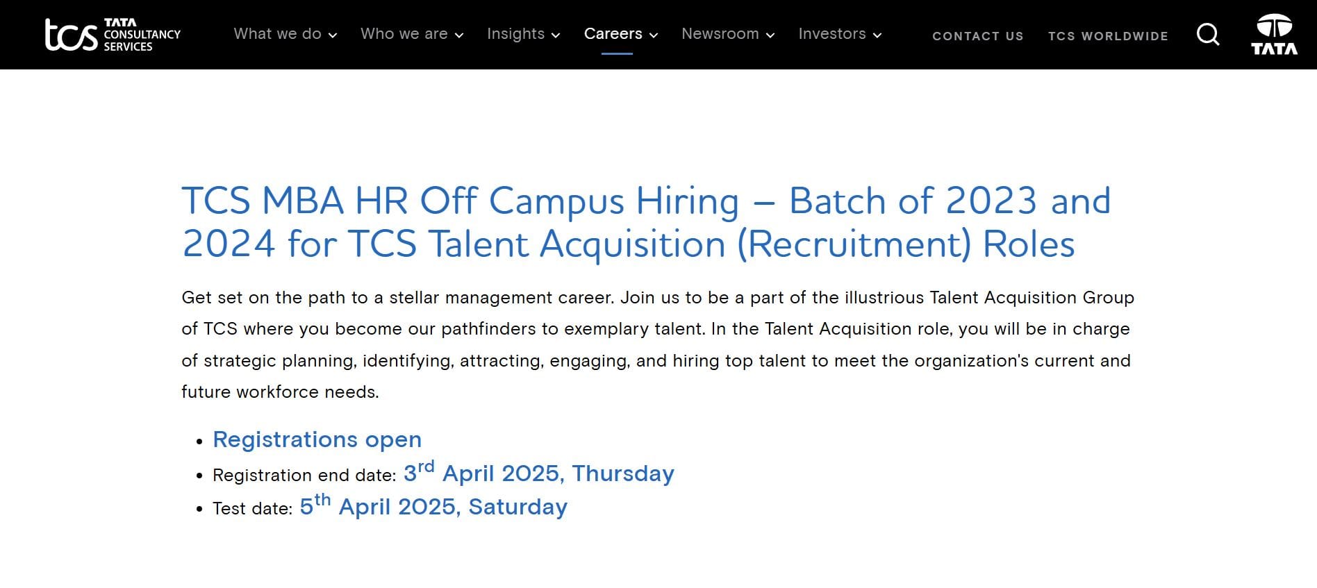This screenshot has height=588, width=1317.
Task: Open the Insights menu
Action: (x=515, y=33)
